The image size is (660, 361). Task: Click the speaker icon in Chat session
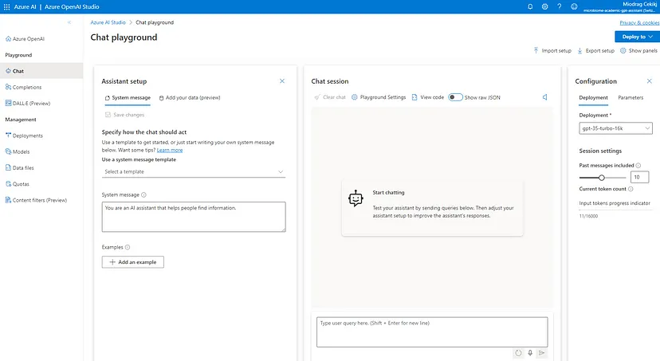pyautogui.click(x=544, y=97)
